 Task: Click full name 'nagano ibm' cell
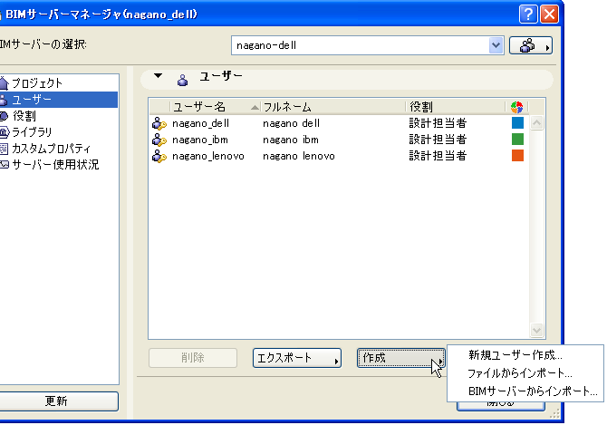(290, 140)
